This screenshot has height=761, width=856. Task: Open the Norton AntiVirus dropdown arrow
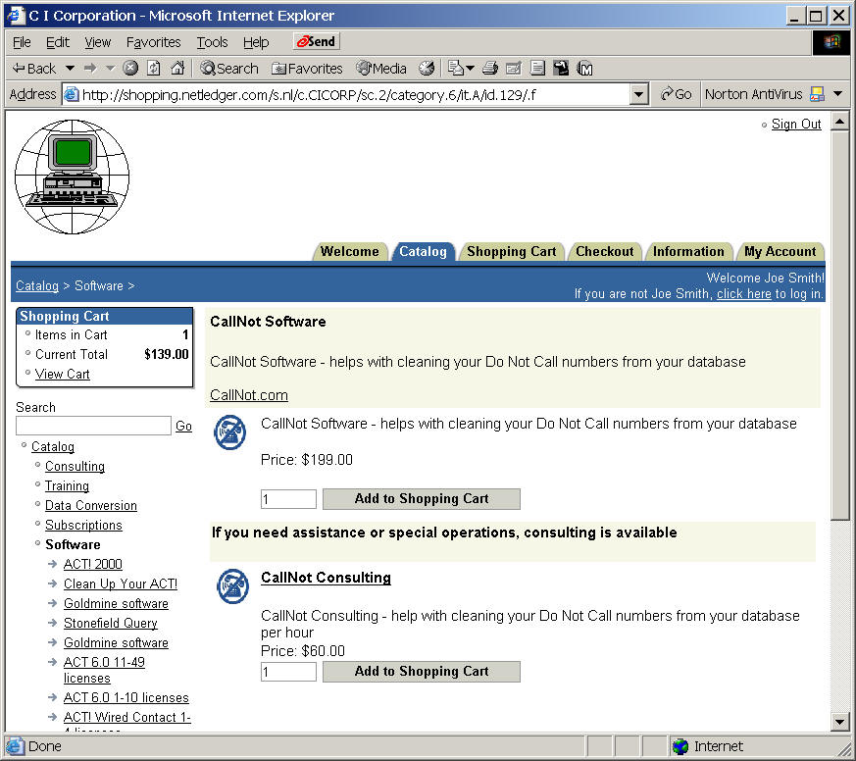coord(838,94)
